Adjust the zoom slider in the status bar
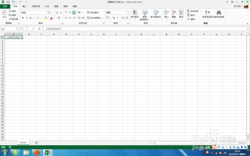250x156 pixels. tap(237, 147)
